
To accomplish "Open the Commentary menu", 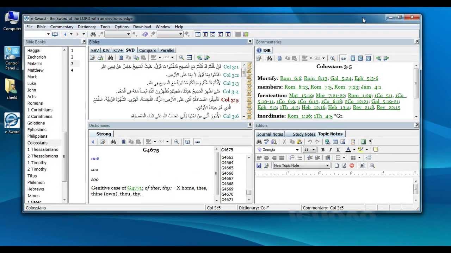I will tap(62, 27).
